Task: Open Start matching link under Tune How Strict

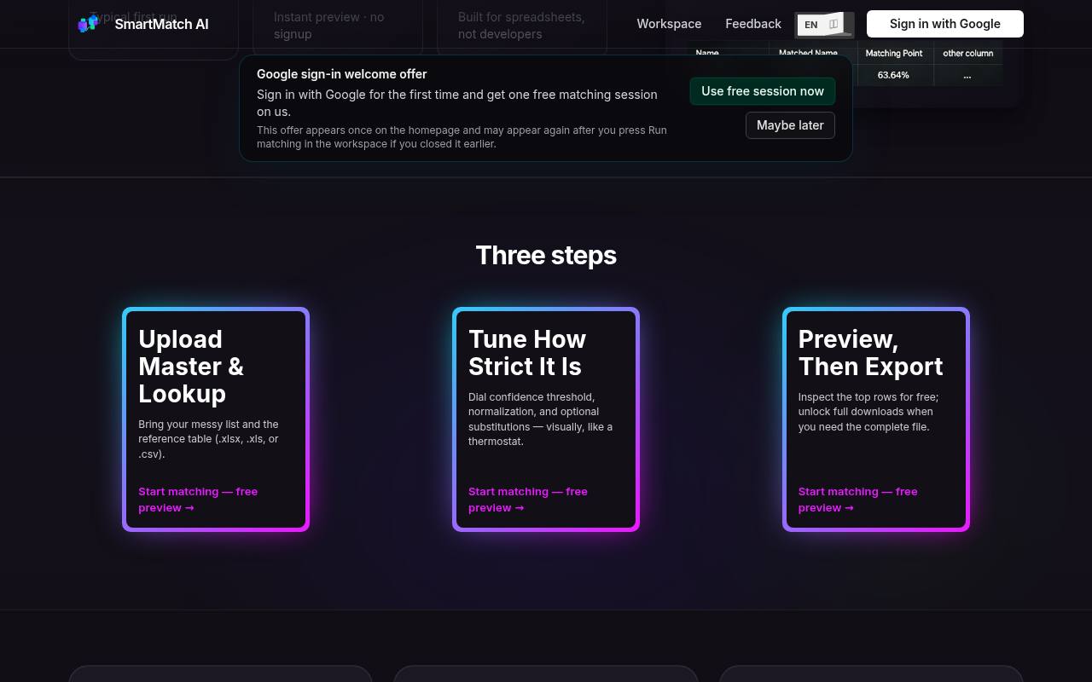Action: tap(528, 500)
